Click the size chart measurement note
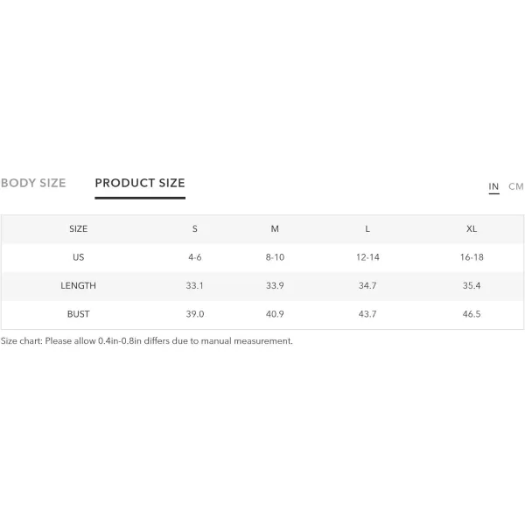The image size is (525, 525). coord(147,341)
